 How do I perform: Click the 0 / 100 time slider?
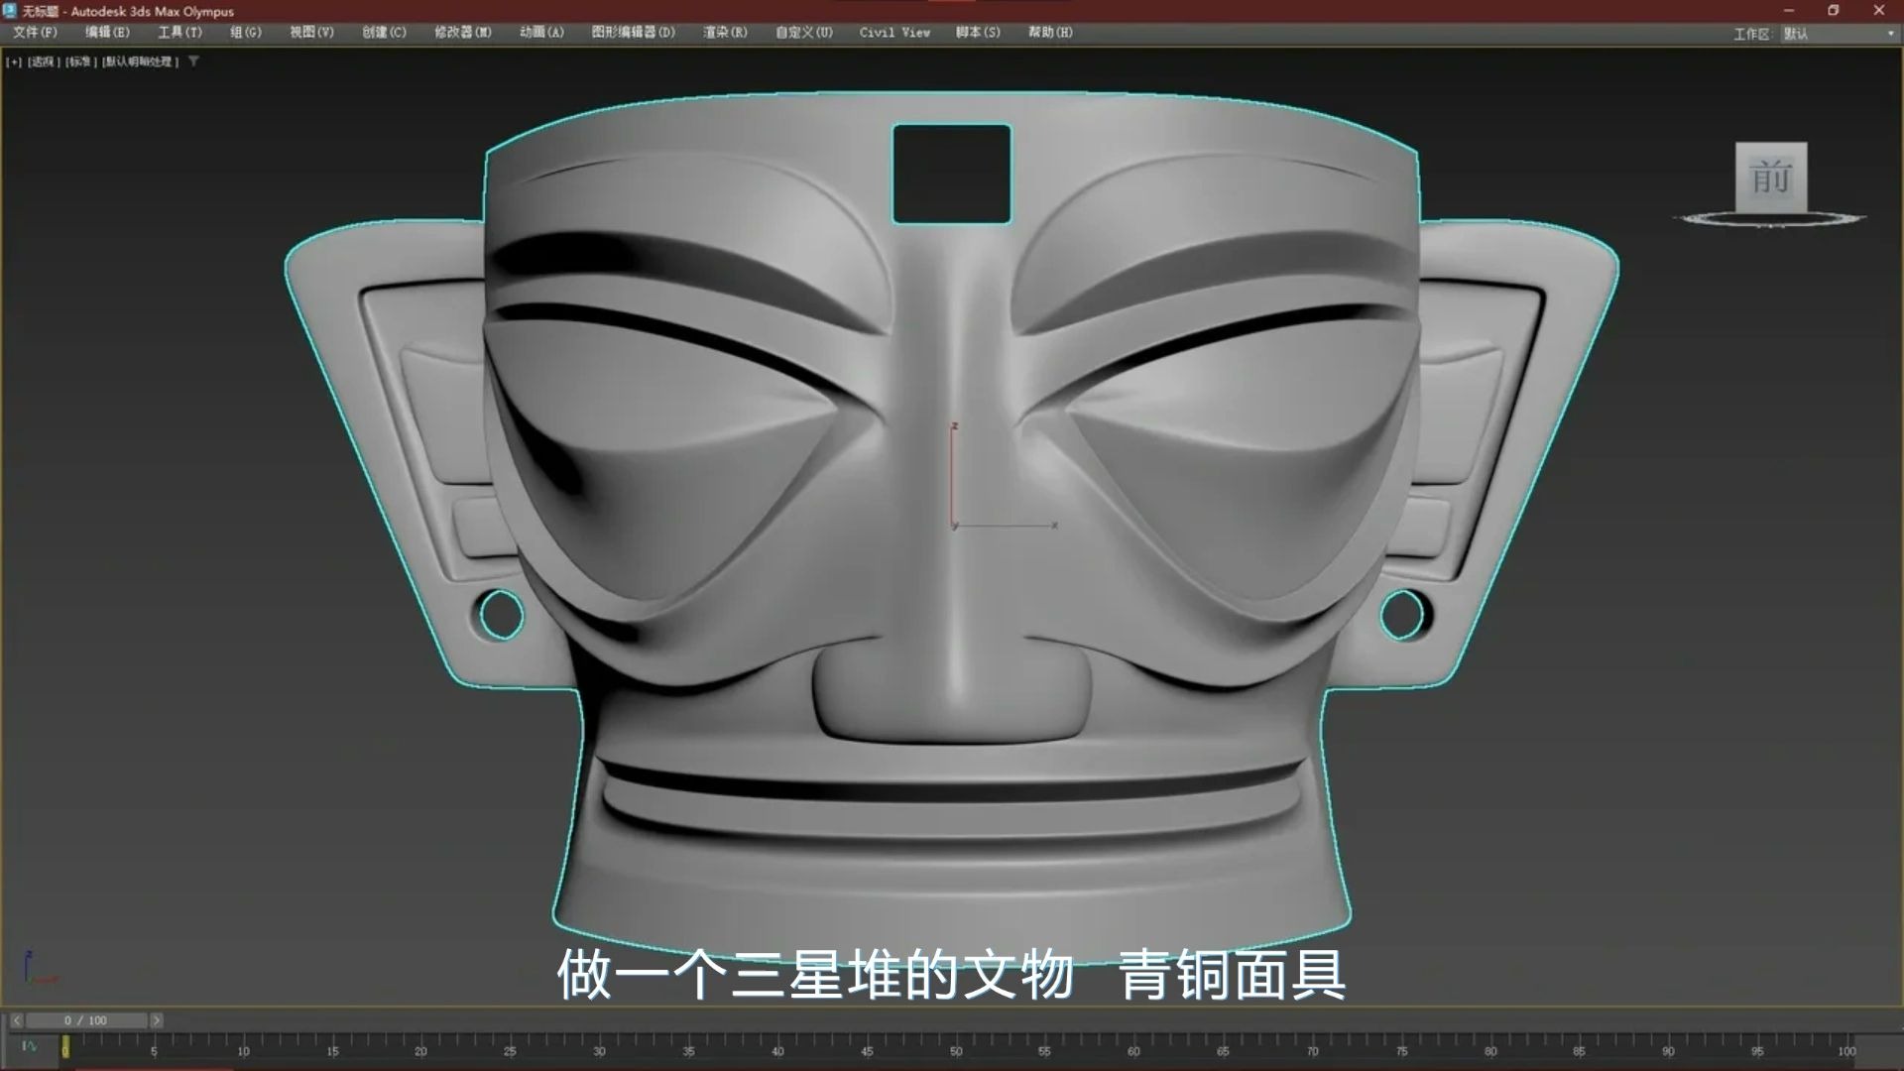(x=86, y=1020)
